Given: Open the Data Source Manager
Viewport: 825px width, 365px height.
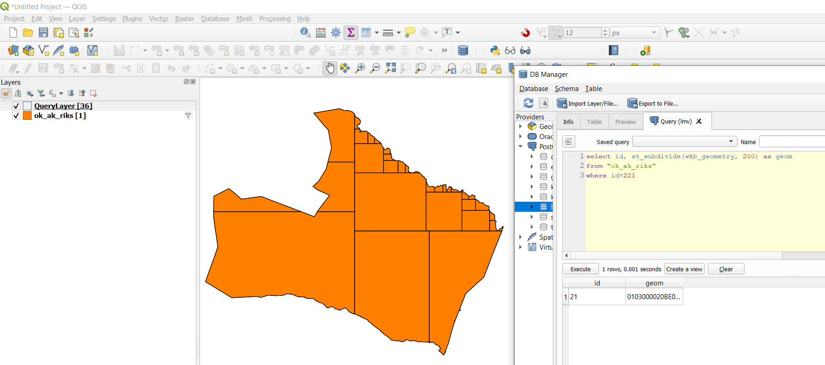Looking at the screenshot, I should [13, 50].
